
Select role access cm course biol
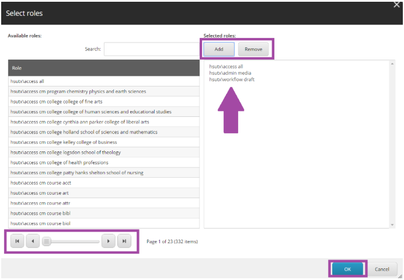pos(104,223)
